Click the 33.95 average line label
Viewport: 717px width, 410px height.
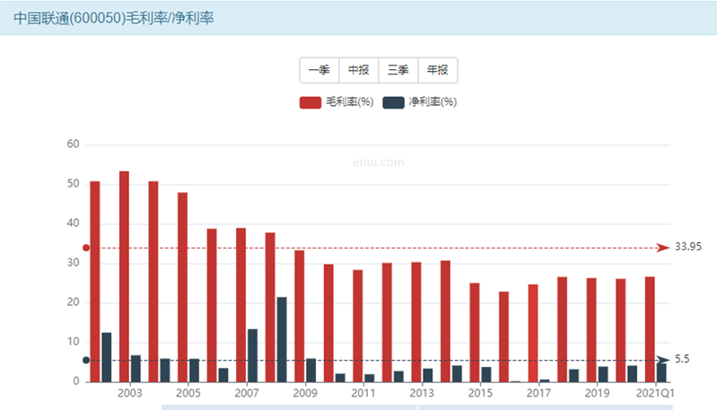pyautogui.click(x=687, y=247)
